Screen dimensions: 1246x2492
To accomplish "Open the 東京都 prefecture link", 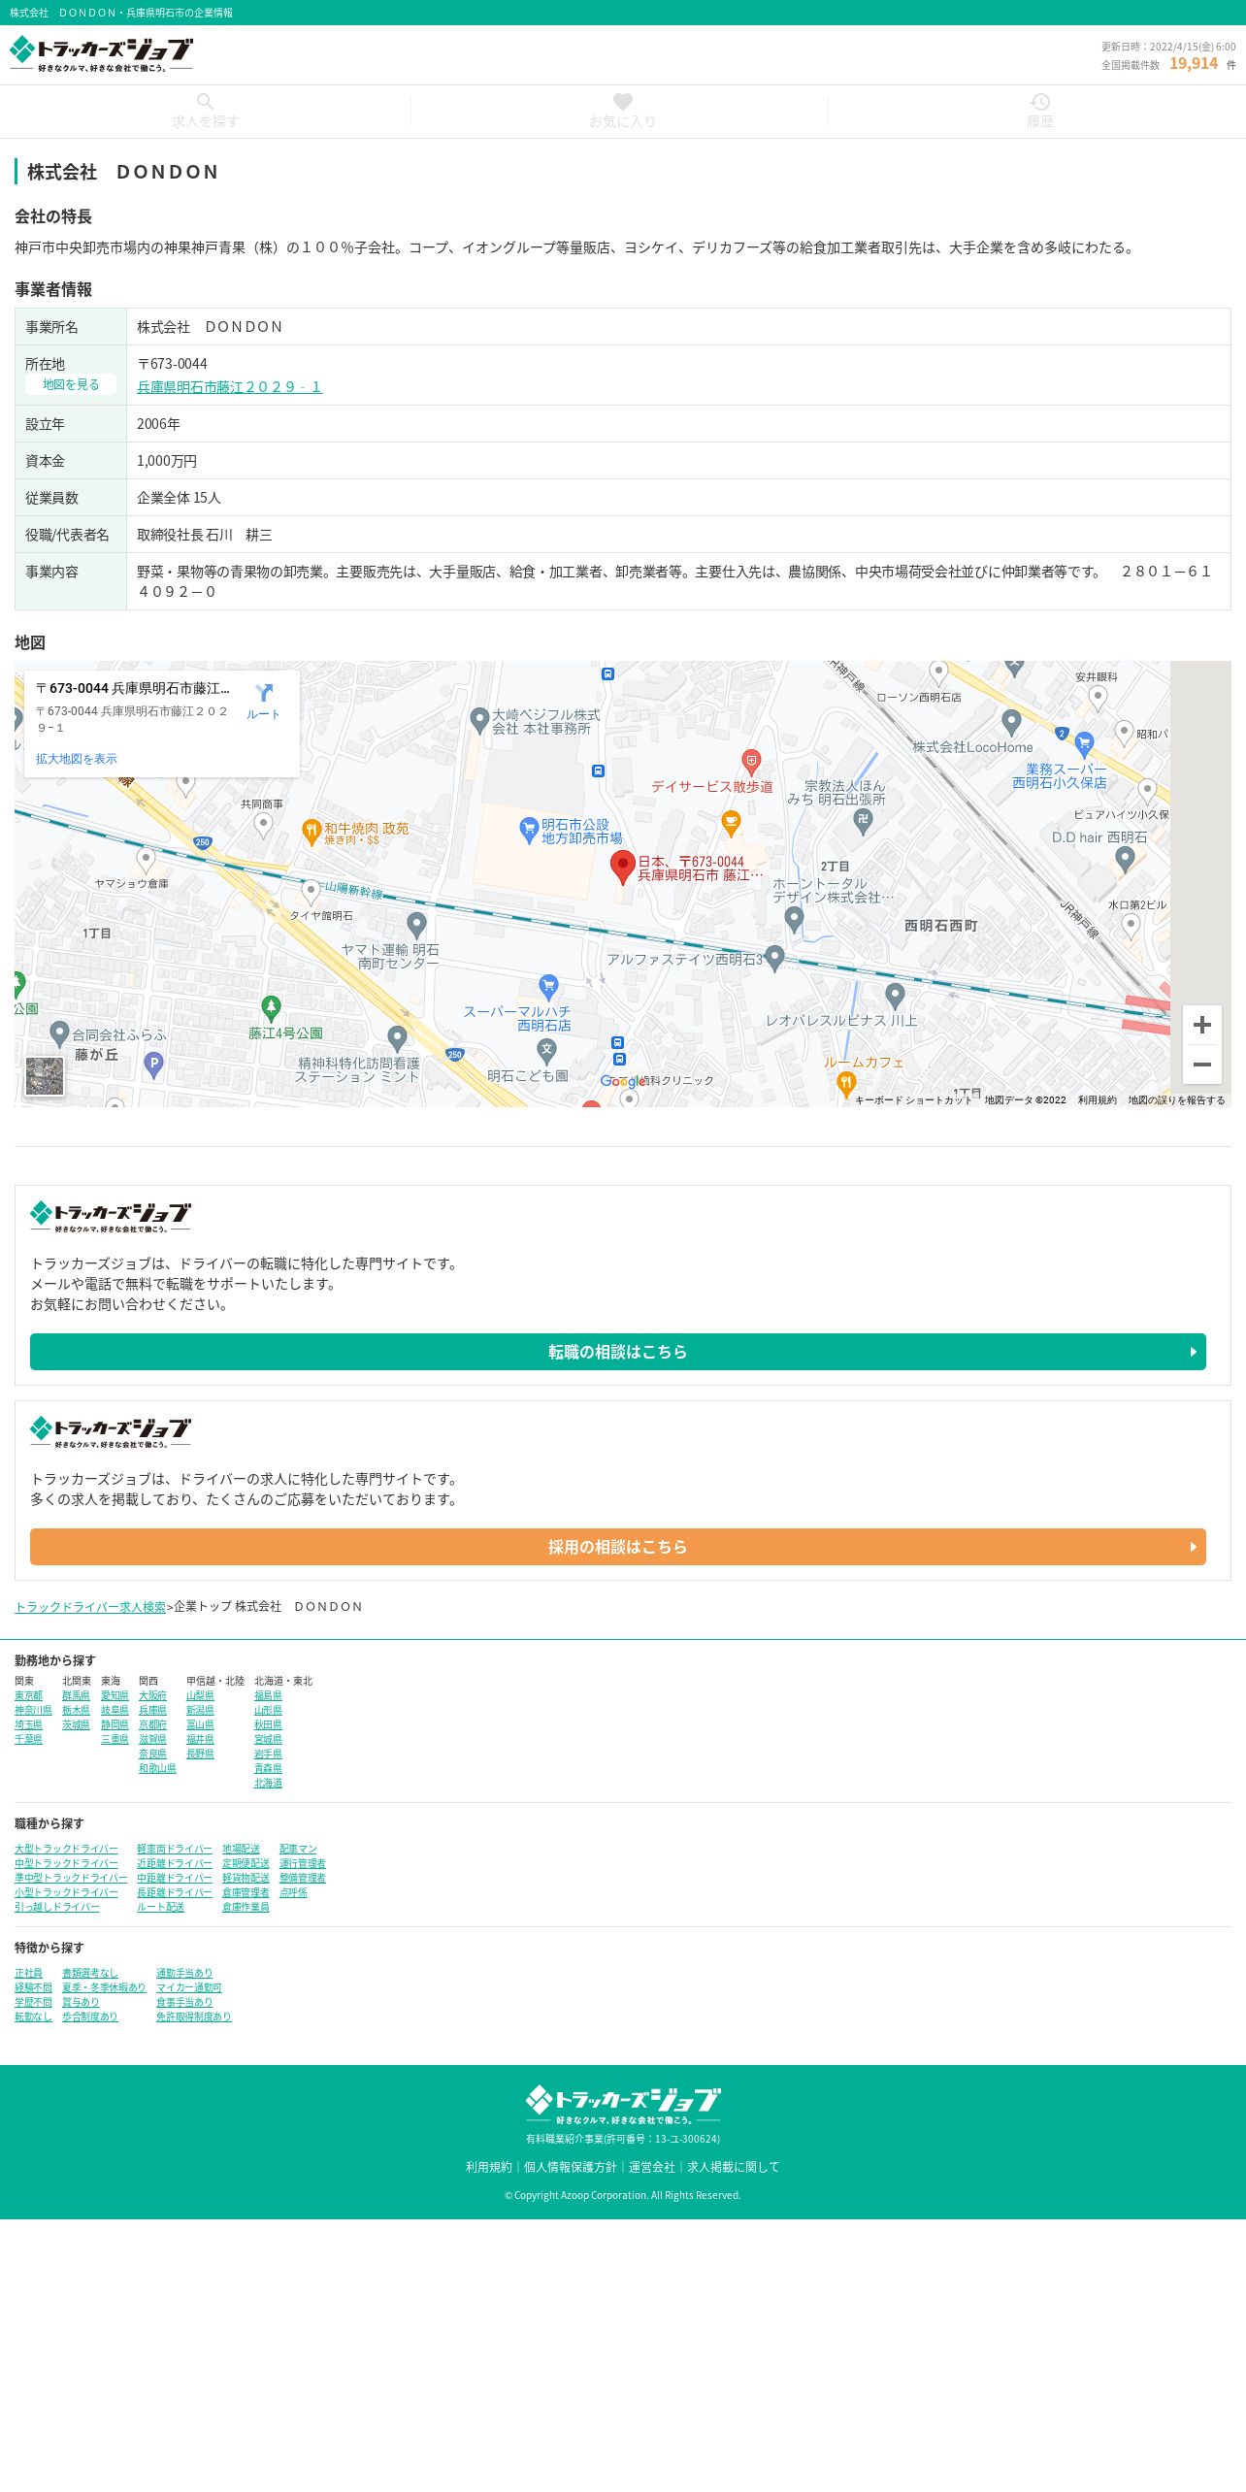I will point(28,1696).
